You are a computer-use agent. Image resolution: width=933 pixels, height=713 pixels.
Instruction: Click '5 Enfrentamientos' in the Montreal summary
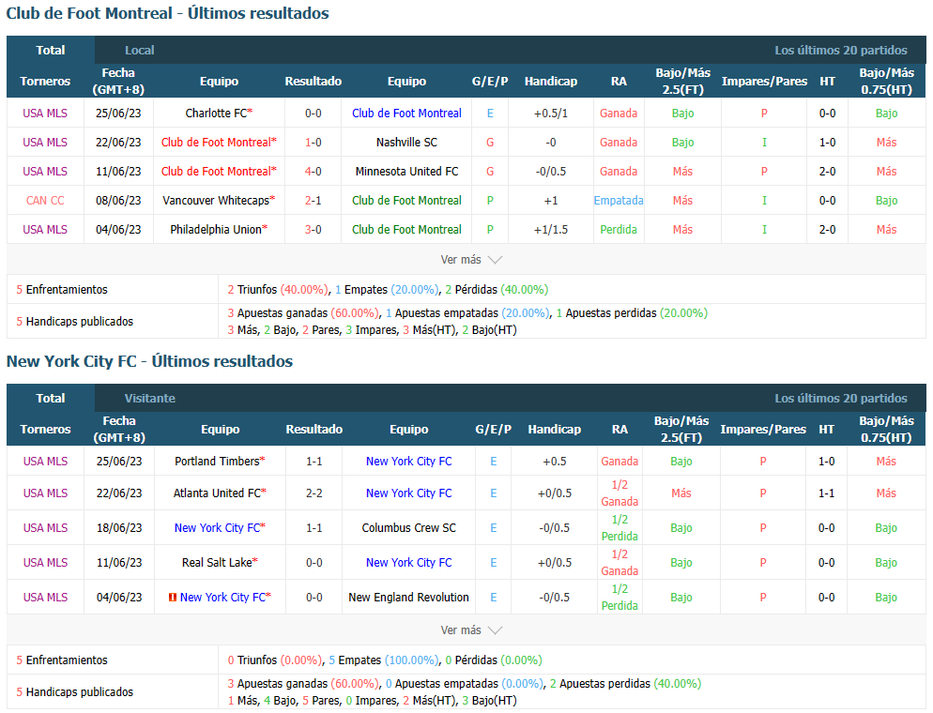(x=62, y=290)
